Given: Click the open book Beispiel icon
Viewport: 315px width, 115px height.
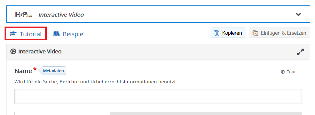Looking at the screenshot, I should [56, 34].
